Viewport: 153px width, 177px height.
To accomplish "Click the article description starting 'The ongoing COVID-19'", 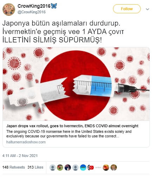I will tap(69, 134).
